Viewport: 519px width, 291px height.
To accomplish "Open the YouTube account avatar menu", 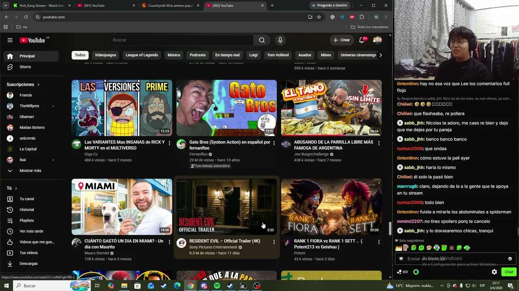I will coord(377,40).
